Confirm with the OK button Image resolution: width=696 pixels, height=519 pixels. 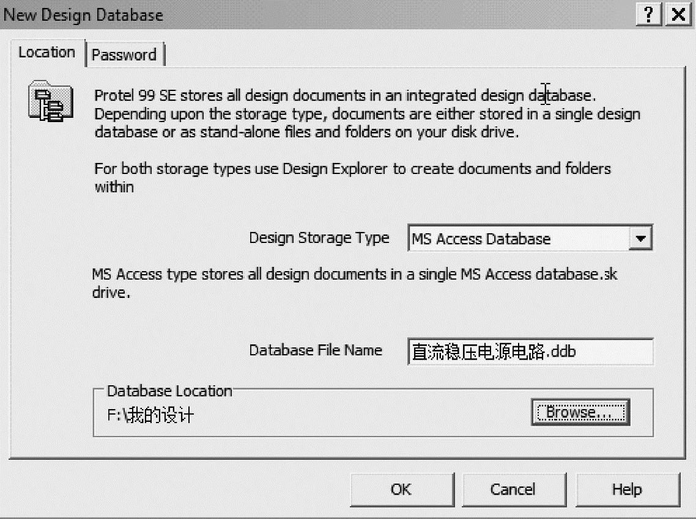[x=401, y=489]
